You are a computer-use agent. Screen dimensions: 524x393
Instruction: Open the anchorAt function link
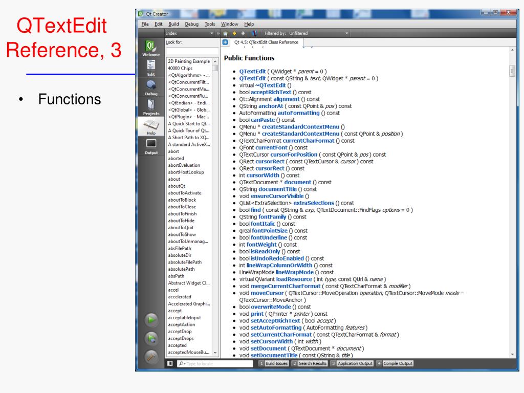271,106
